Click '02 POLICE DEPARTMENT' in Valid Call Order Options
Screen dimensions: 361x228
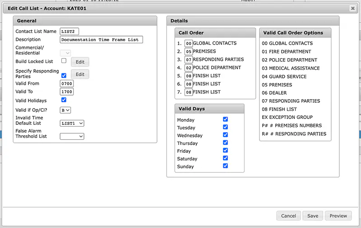(289, 60)
